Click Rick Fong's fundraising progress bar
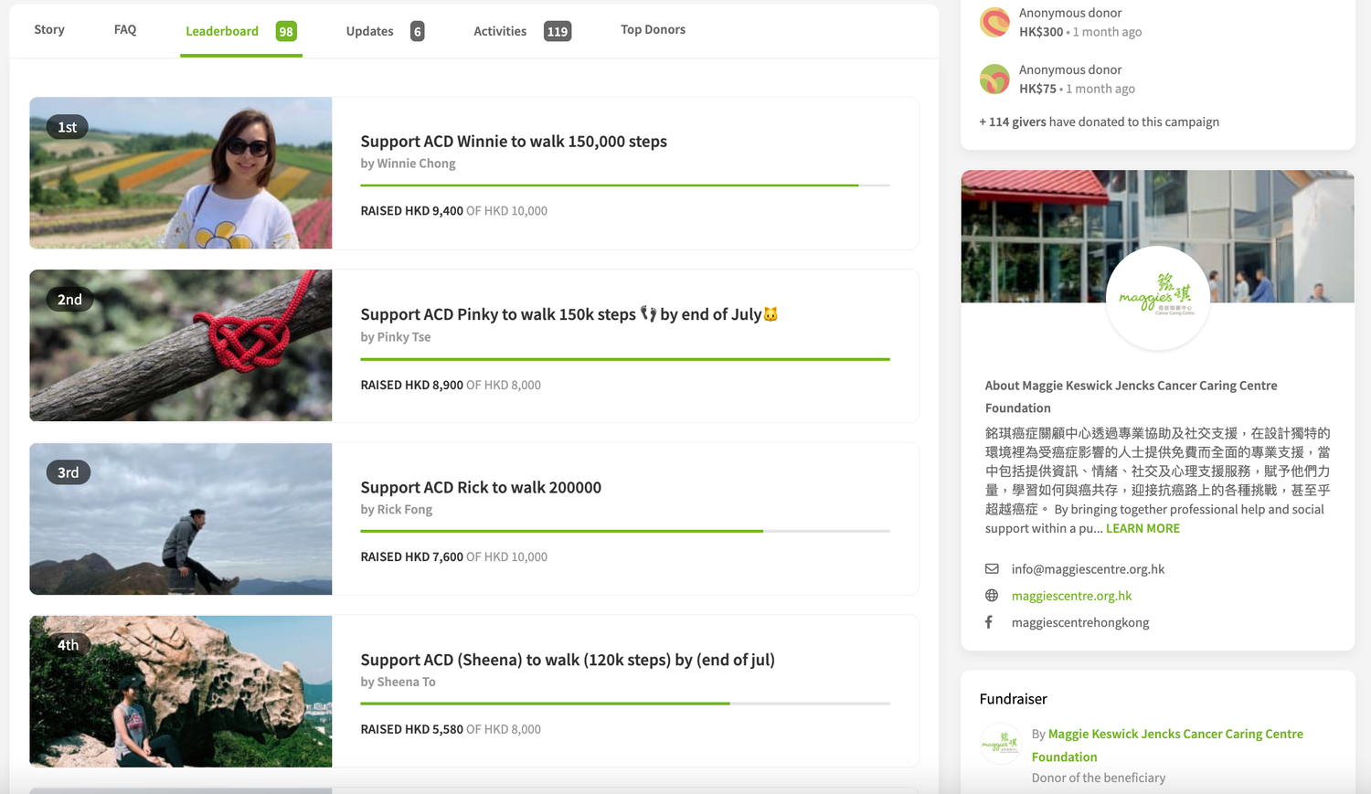This screenshot has height=794, width=1371. point(625,531)
